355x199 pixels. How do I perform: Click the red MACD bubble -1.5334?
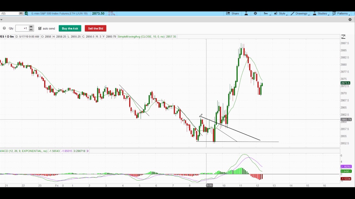tap(346, 179)
